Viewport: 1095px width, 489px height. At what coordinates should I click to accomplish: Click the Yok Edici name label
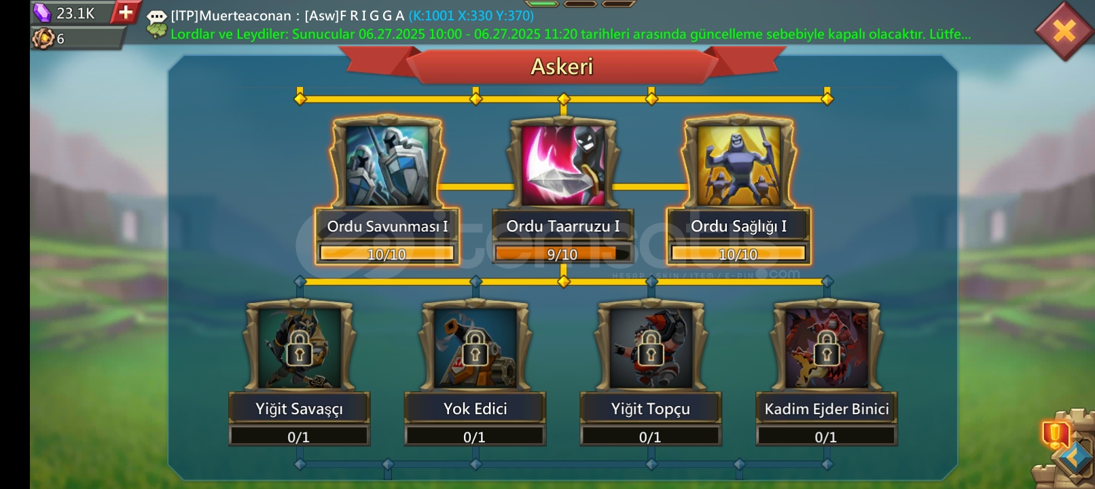[x=475, y=409]
